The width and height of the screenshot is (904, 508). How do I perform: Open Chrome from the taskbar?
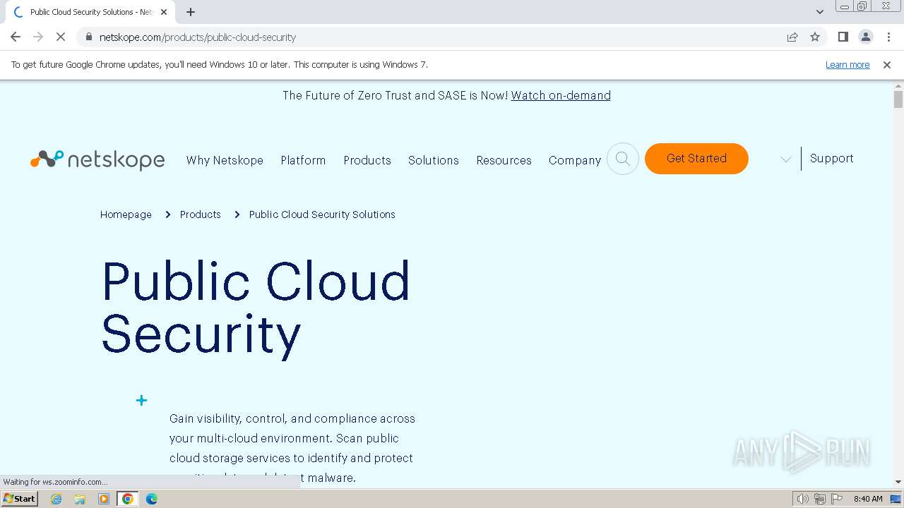click(x=128, y=499)
